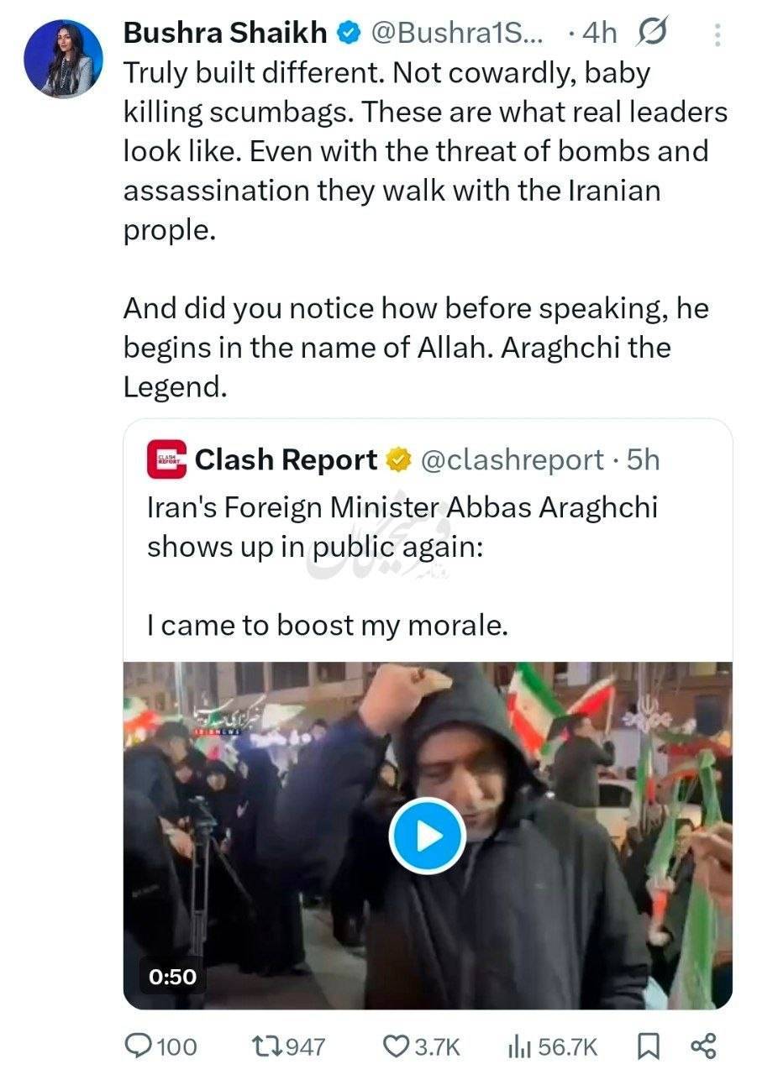Screen dimensions: 757x1075
Task: View post analytics bar chart icon
Action: [518, 1046]
